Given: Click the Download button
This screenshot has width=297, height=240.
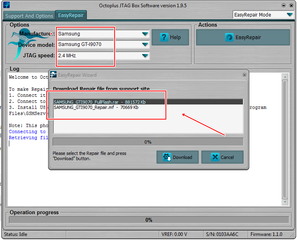Looking at the screenshot, I should click(x=177, y=157).
